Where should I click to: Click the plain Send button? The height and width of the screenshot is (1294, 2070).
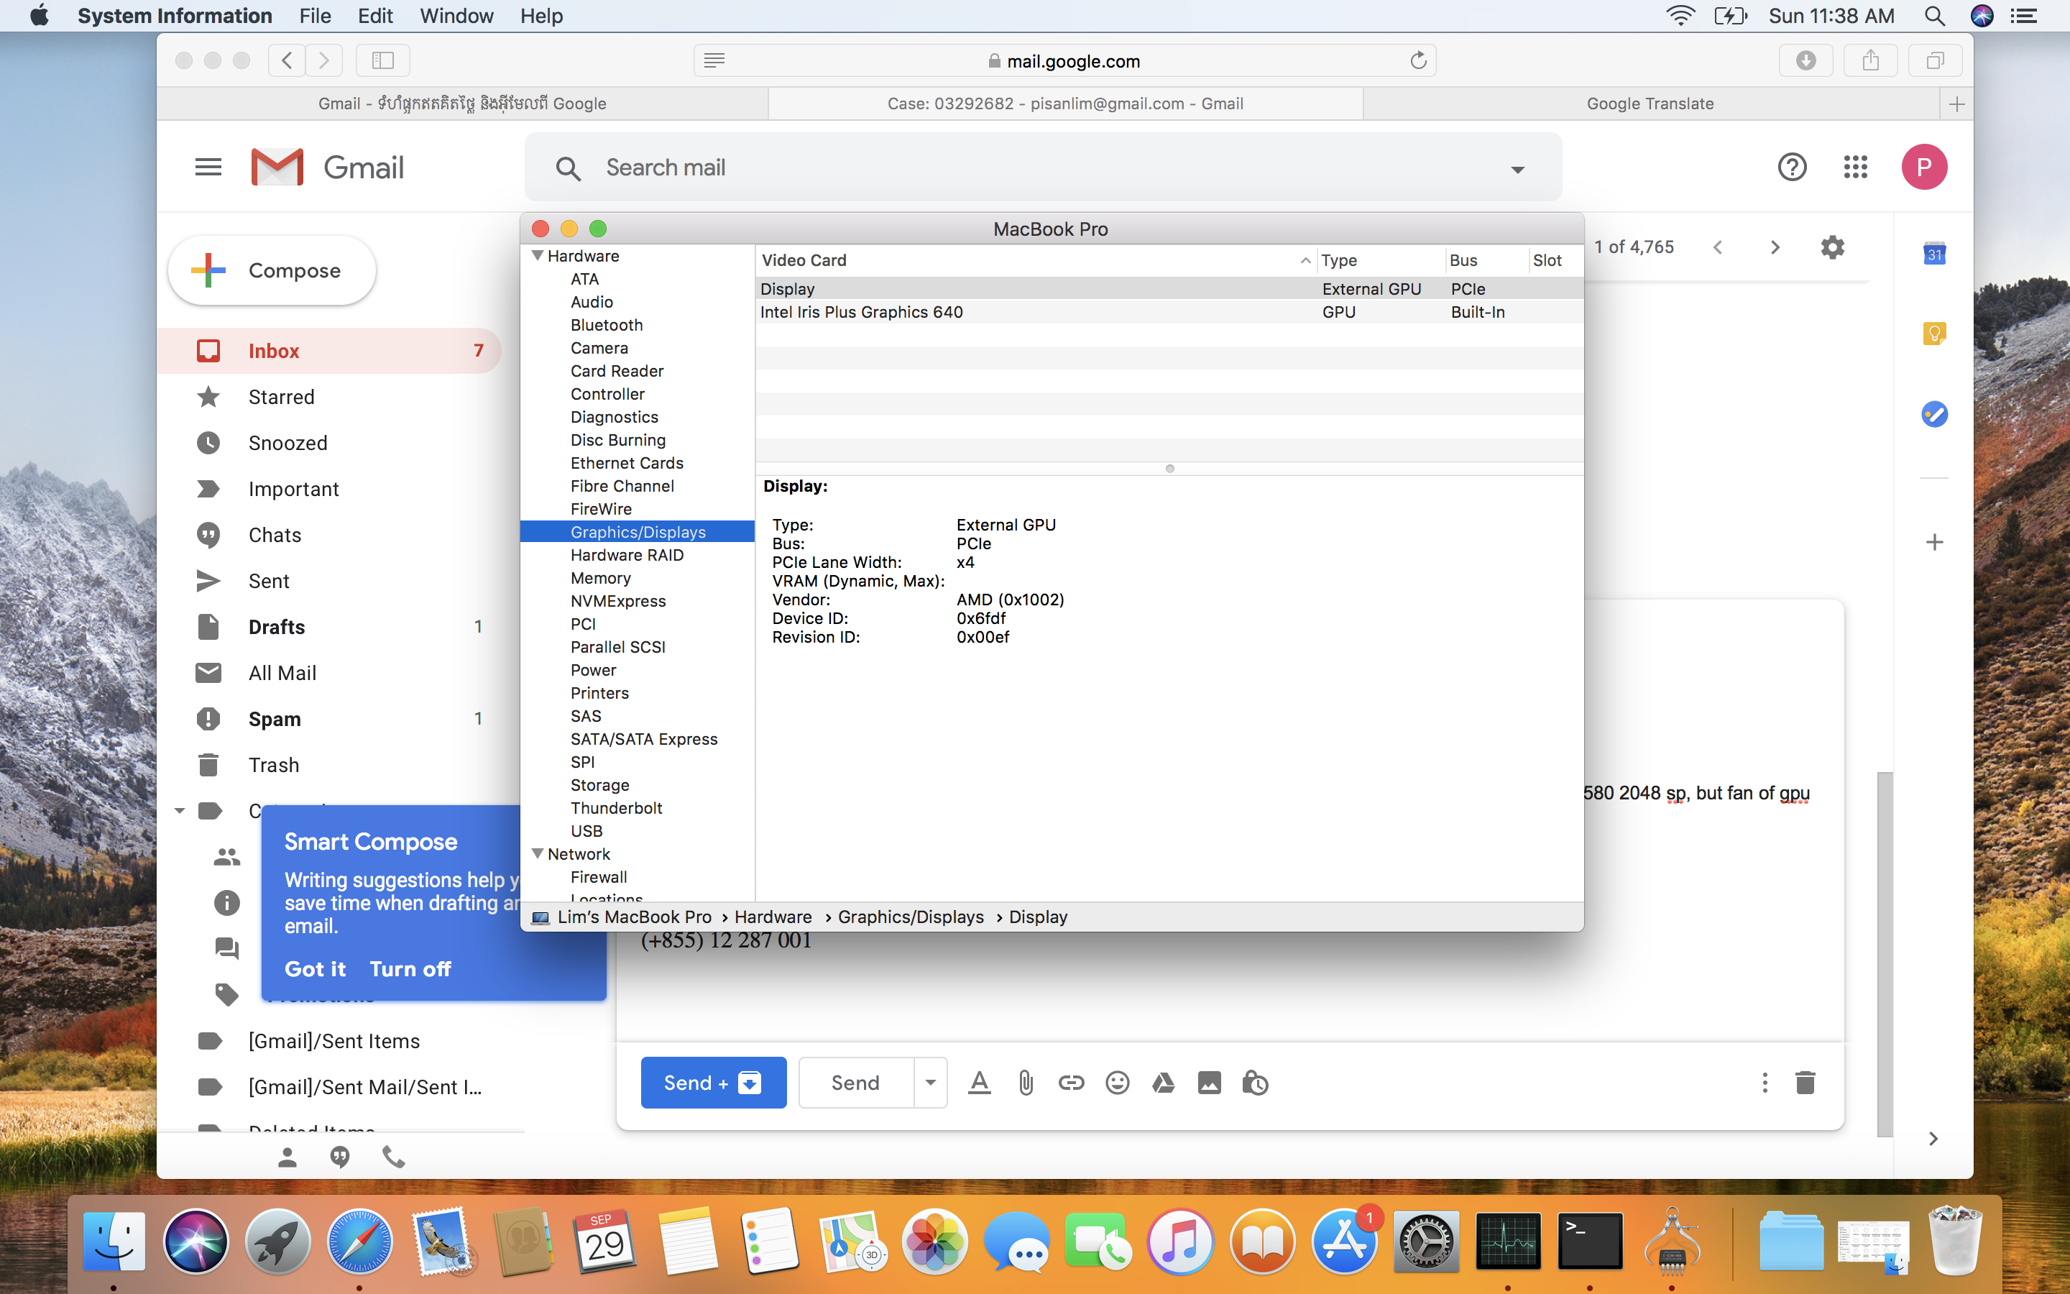[x=855, y=1083]
